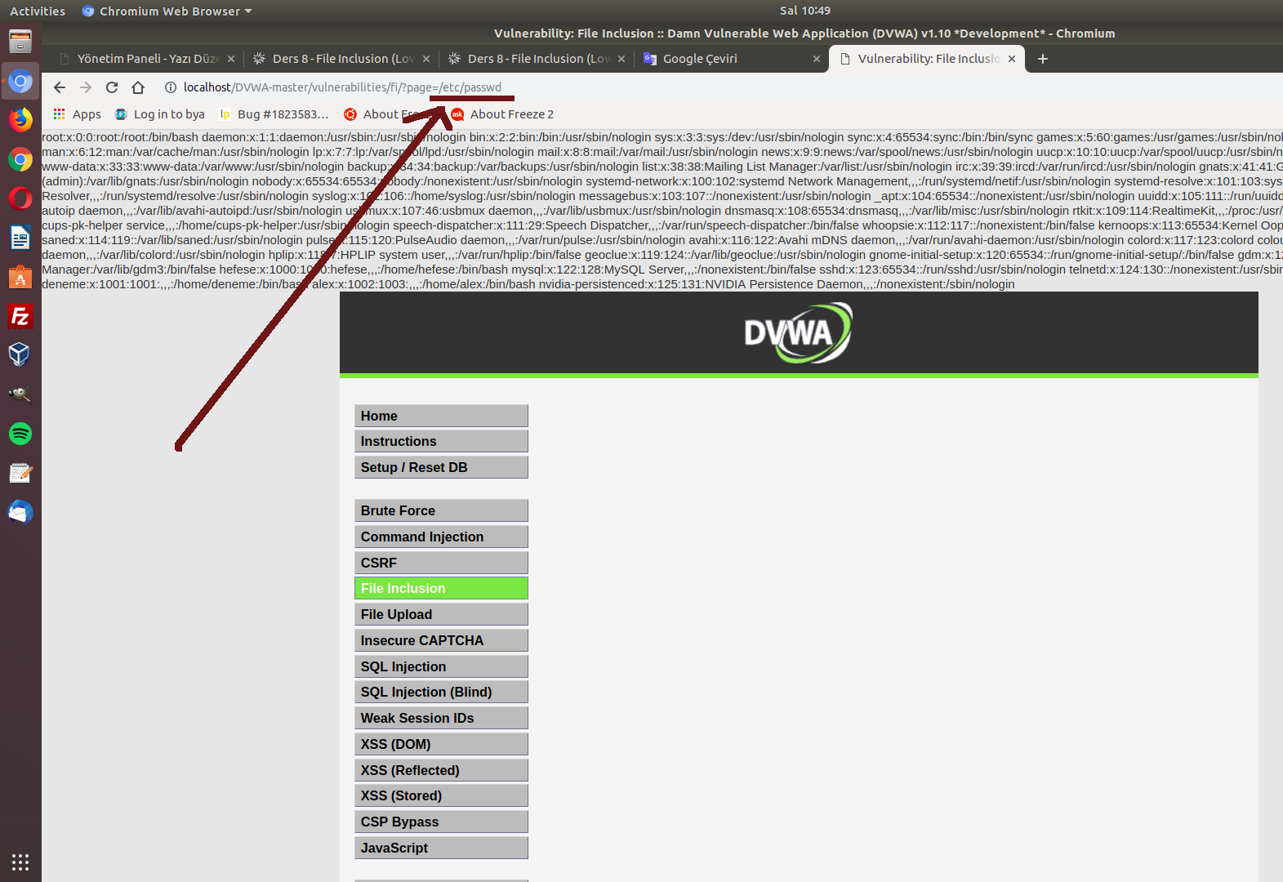
Task: Open the SQL Injection page
Action: 441,666
